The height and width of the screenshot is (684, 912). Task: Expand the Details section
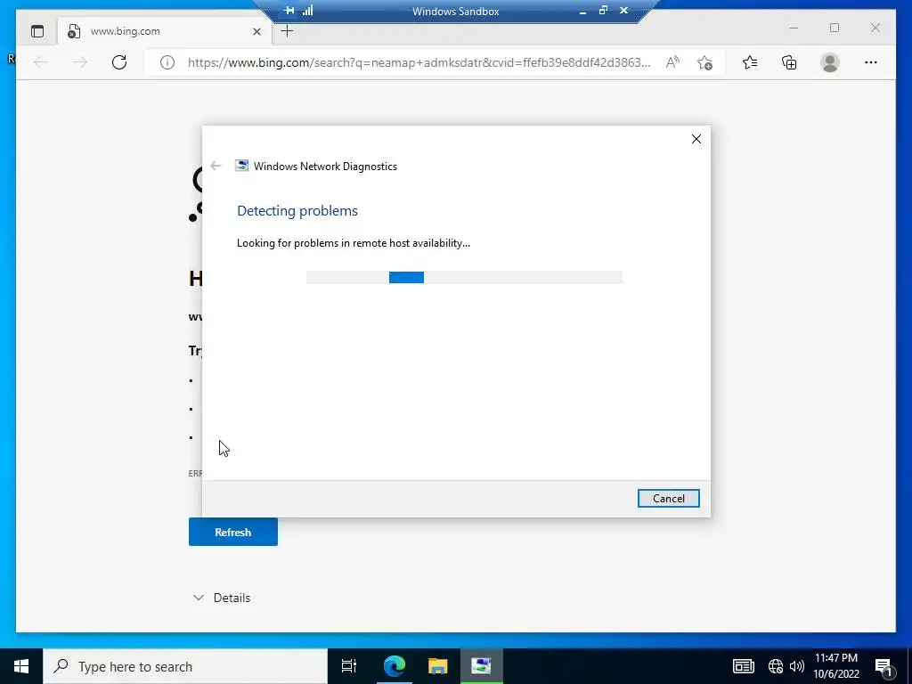222,598
